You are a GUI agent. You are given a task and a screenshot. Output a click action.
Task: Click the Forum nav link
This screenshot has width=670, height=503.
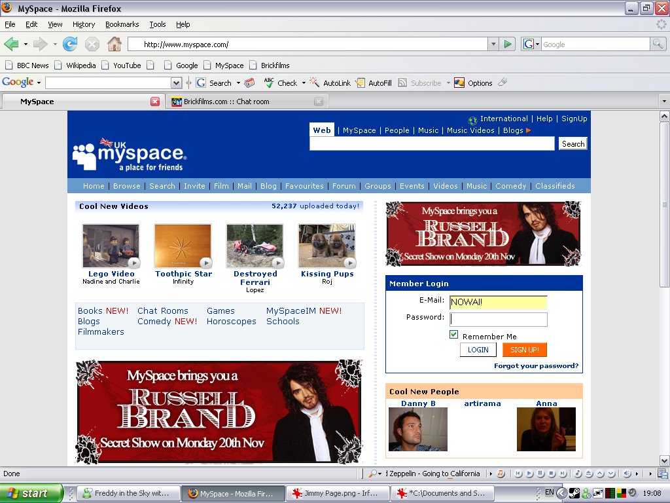[x=344, y=186]
